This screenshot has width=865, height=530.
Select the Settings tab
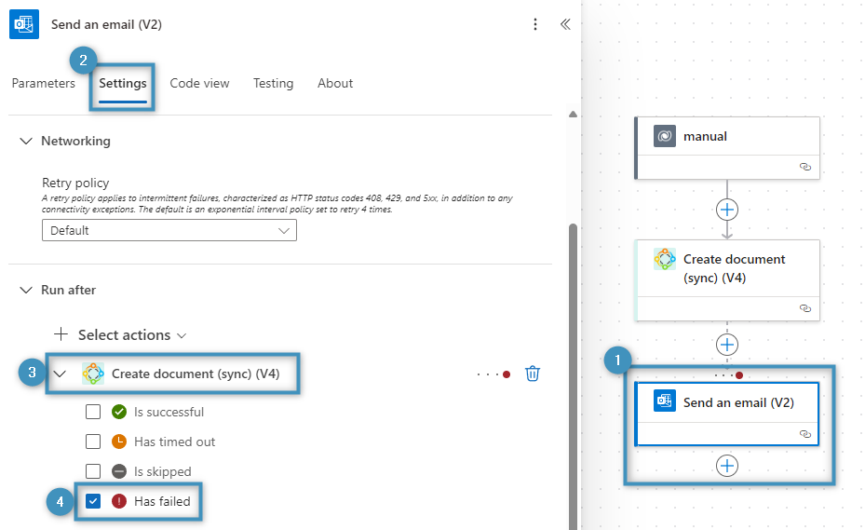(x=123, y=83)
